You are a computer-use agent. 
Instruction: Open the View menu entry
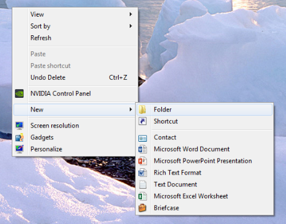point(75,14)
